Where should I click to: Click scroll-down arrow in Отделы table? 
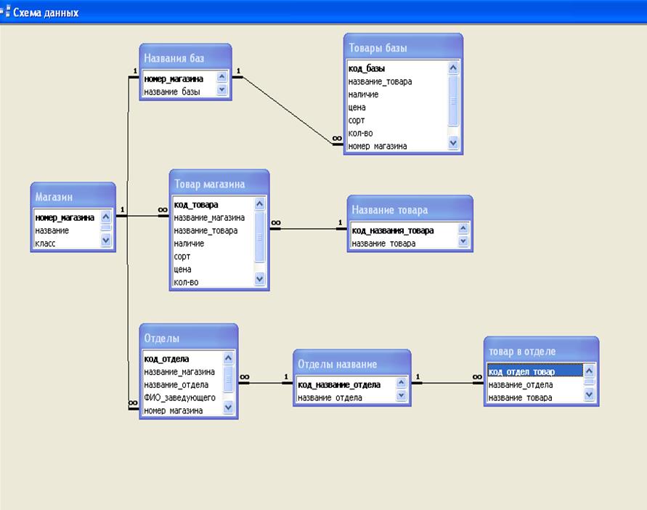click(x=228, y=408)
